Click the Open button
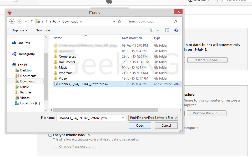The width and height of the screenshot is (252, 157). coord(140,126)
